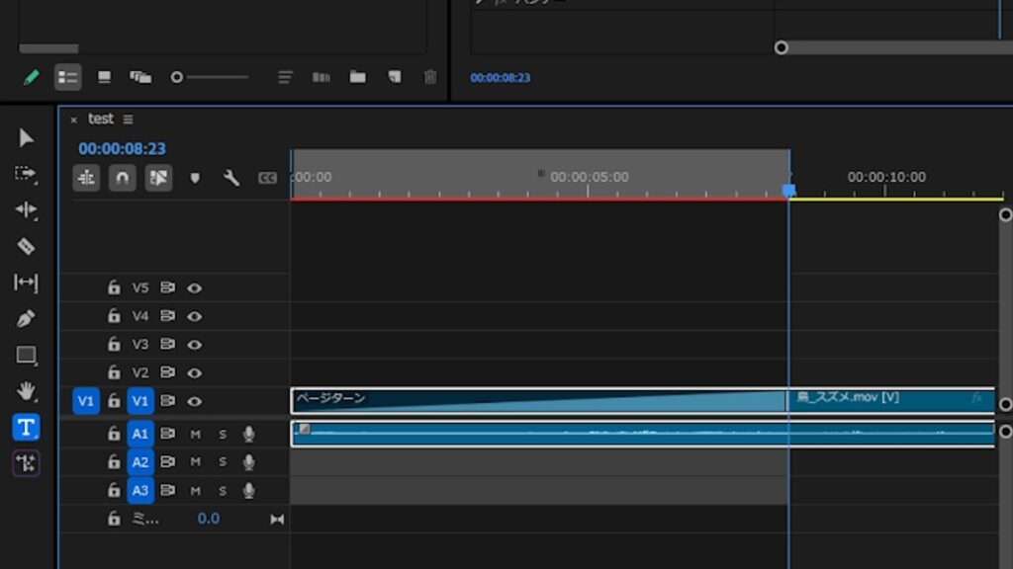This screenshot has width=1013, height=569.
Task: Switch project panel to icon view
Action: tap(104, 77)
